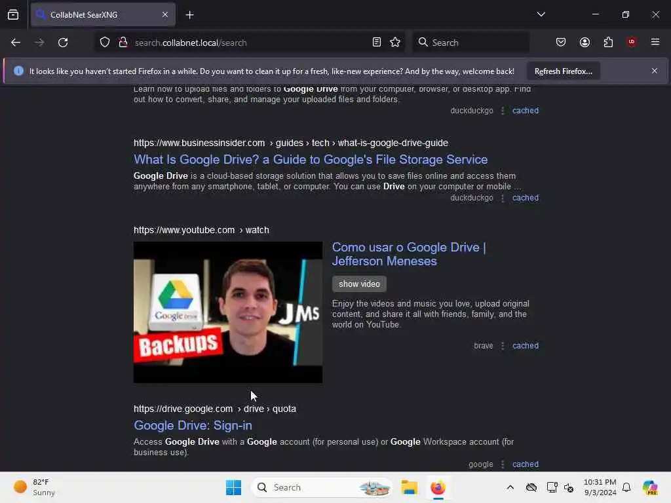This screenshot has height=503, width=671.
Task: Go forward with the forward arrow button
Action: pyautogui.click(x=39, y=43)
